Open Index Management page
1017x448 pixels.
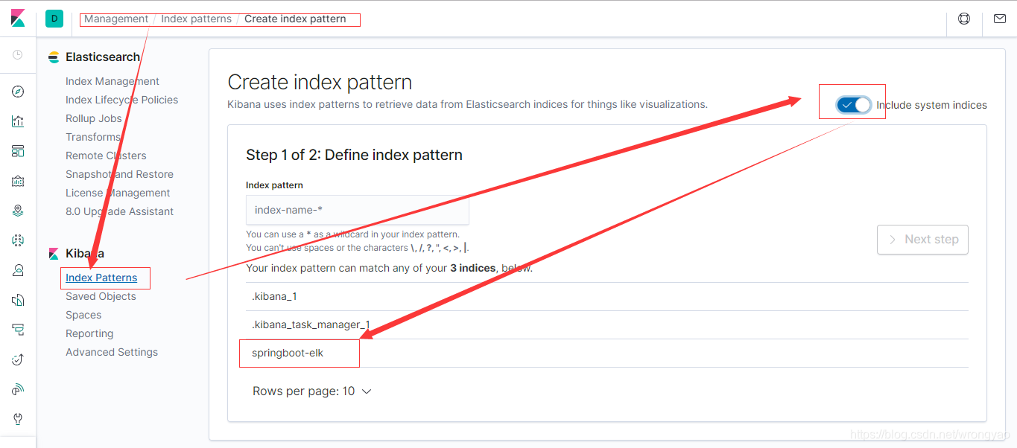click(113, 81)
